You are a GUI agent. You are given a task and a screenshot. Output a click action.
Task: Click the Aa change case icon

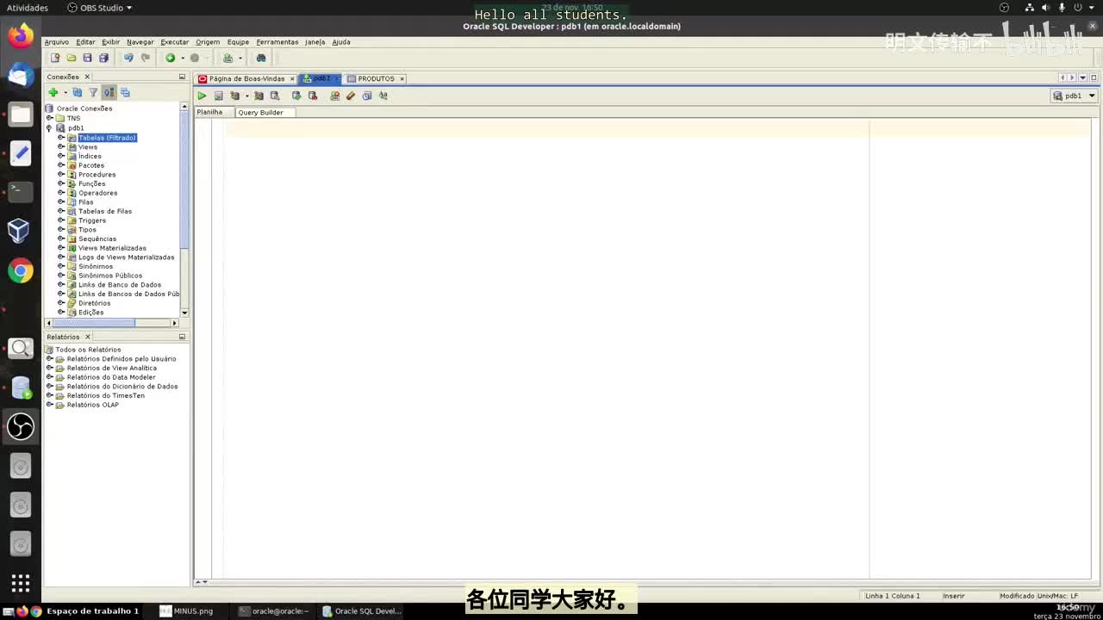[383, 96]
